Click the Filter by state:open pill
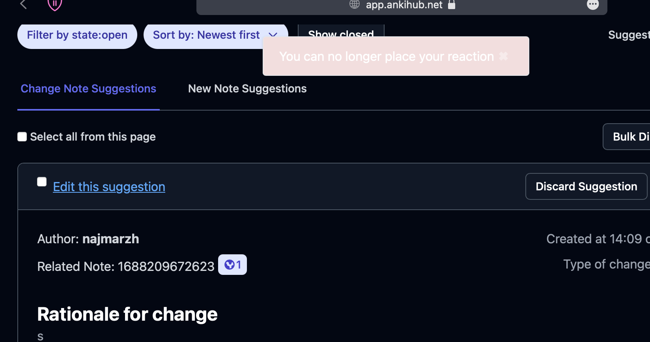The height and width of the screenshot is (342, 650). click(77, 36)
